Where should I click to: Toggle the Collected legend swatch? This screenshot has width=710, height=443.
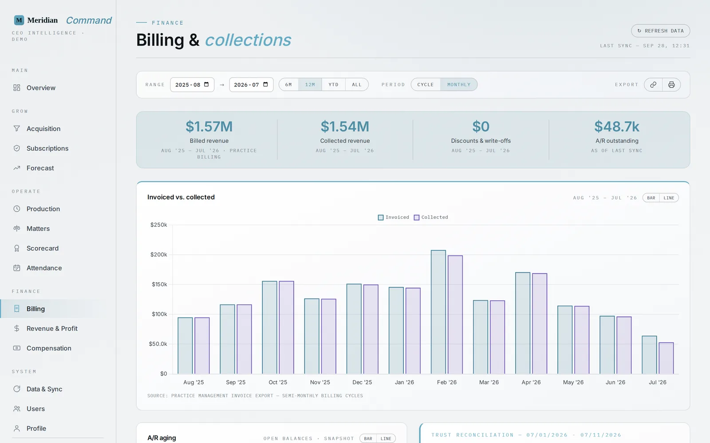point(417,218)
